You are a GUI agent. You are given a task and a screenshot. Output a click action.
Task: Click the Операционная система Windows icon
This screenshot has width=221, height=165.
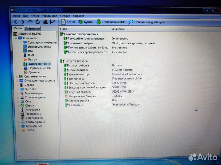click(21, 81)
